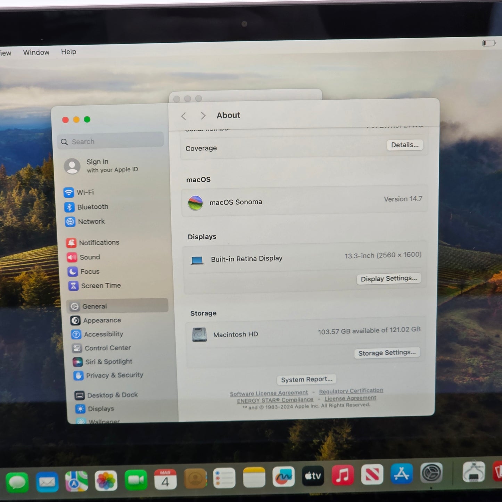Image resolution: width=502 pixels, height=502 pixels.
Task: Open Siri & Spotlight settings
Action: pos(108,361)
